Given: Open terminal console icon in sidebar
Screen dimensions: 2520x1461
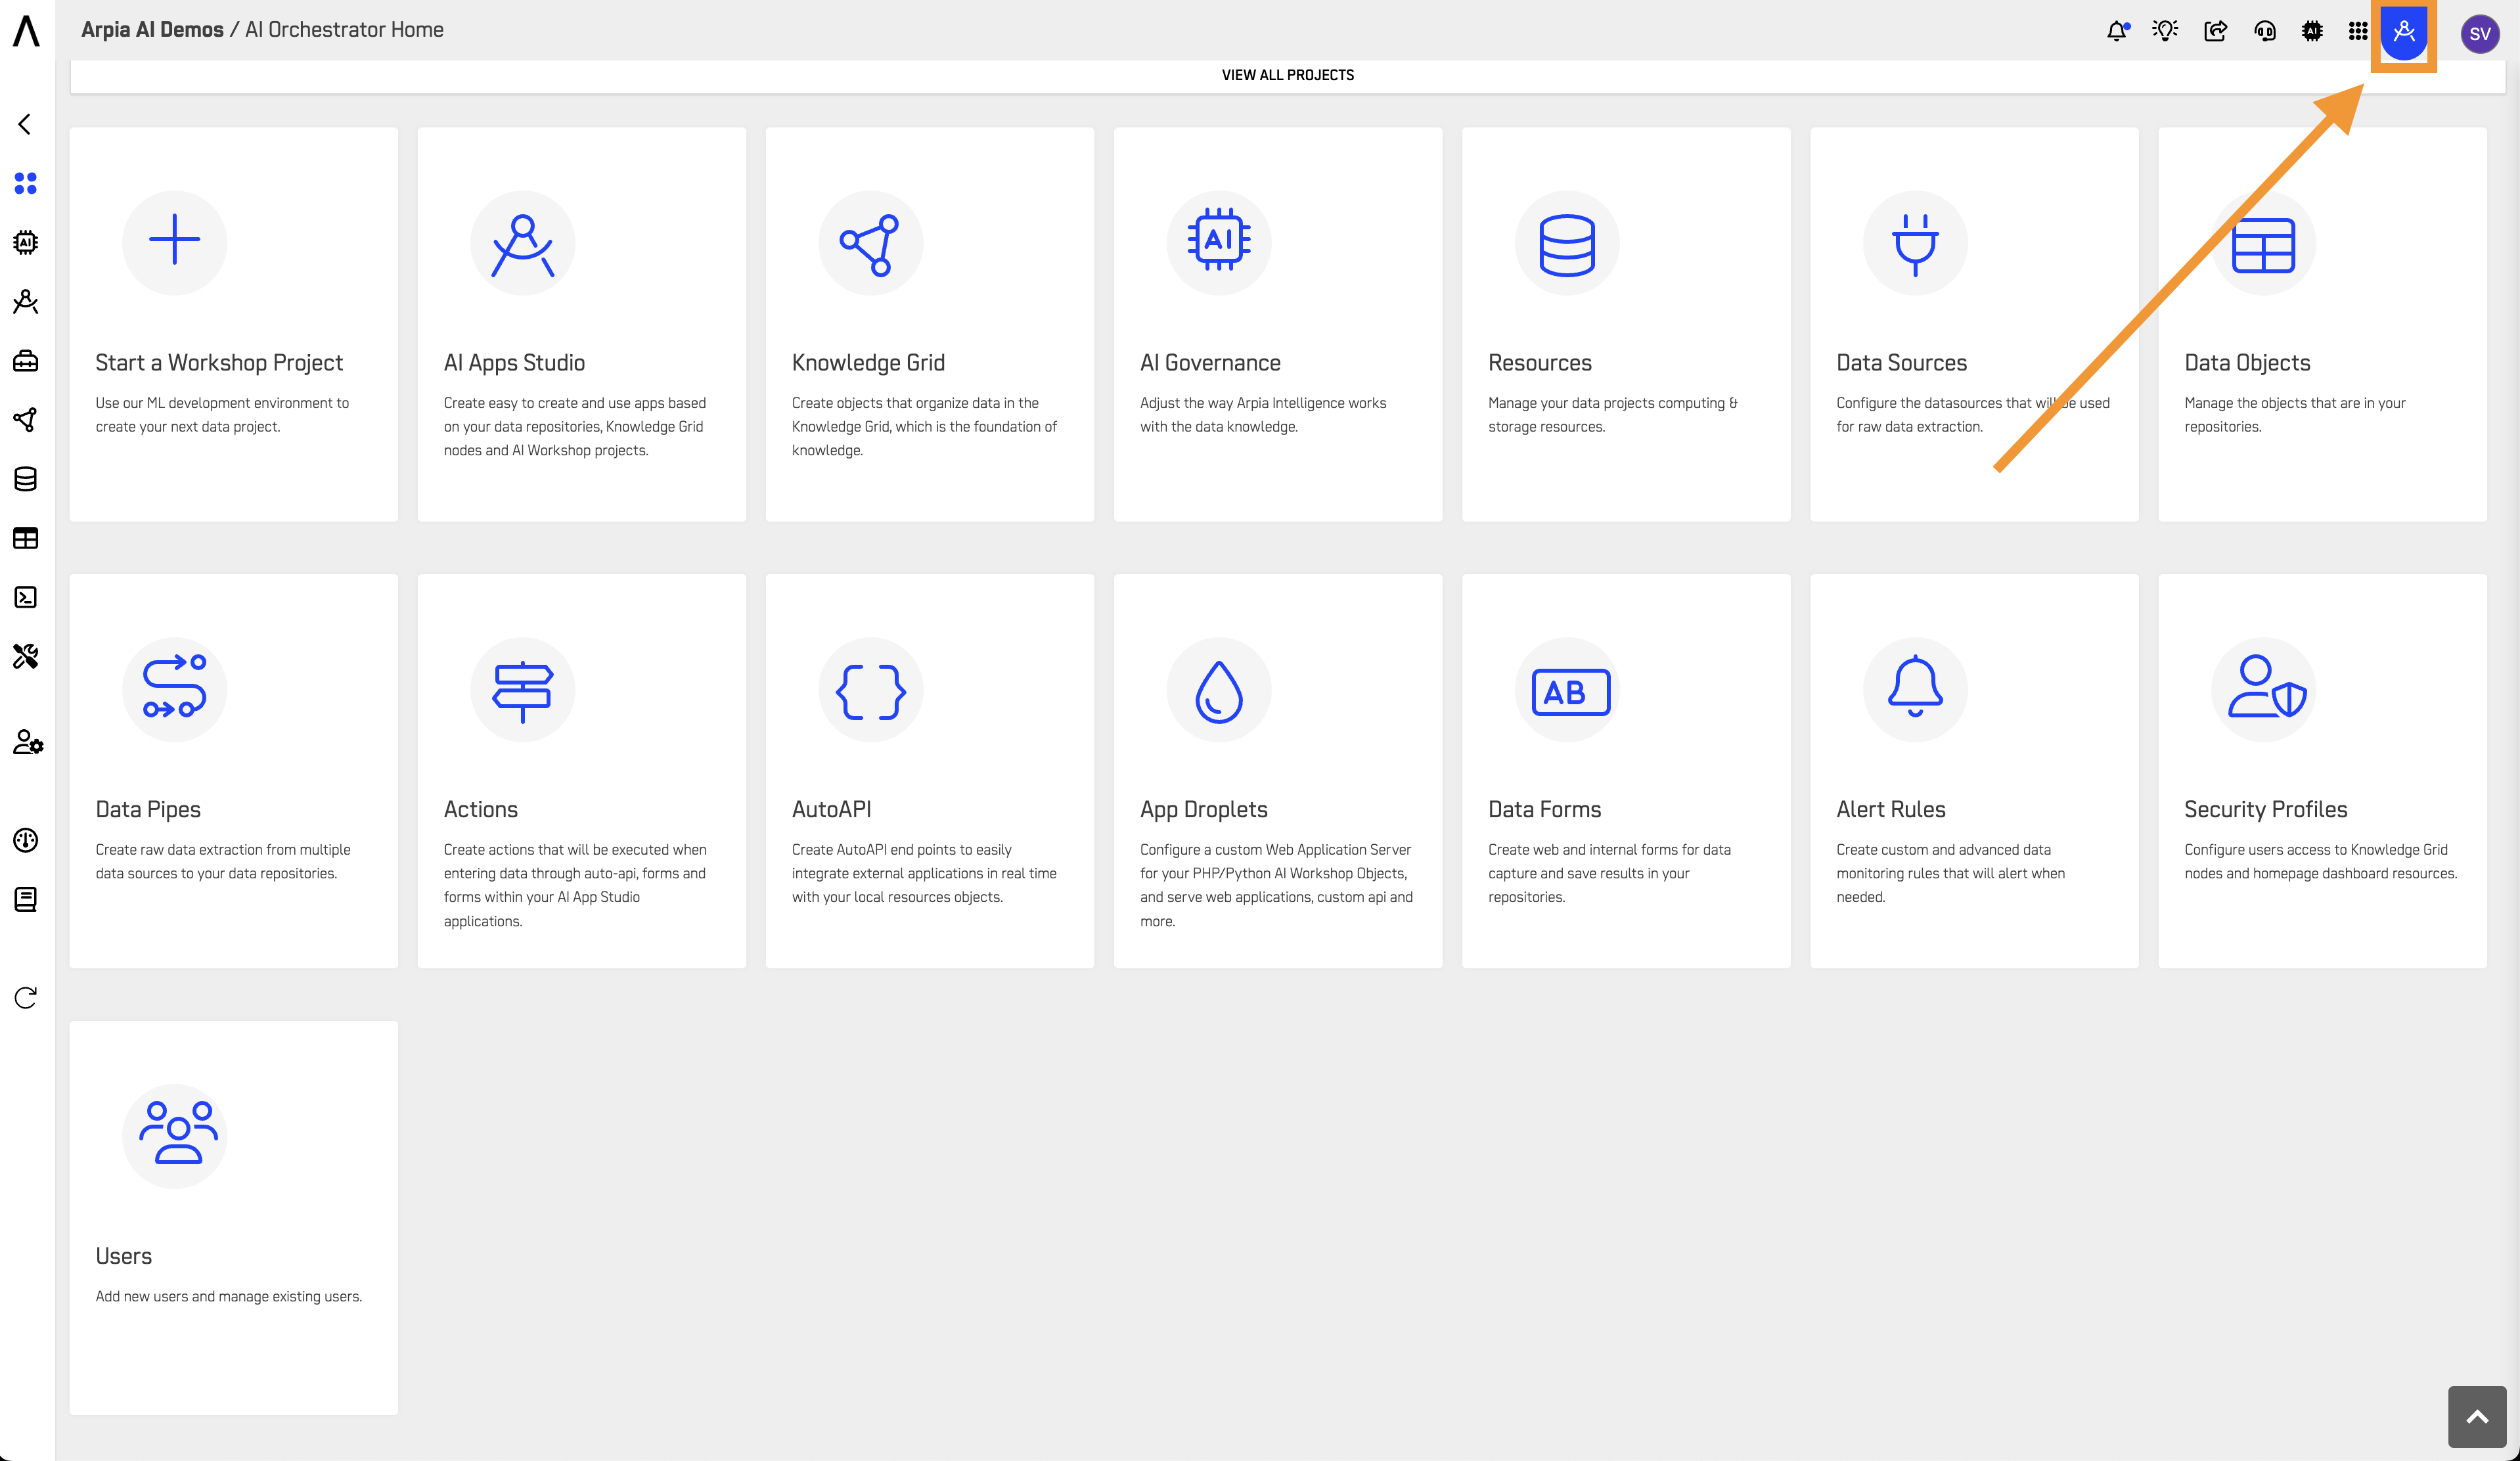Looking at the screenshot, I should (x=26, y=597).
